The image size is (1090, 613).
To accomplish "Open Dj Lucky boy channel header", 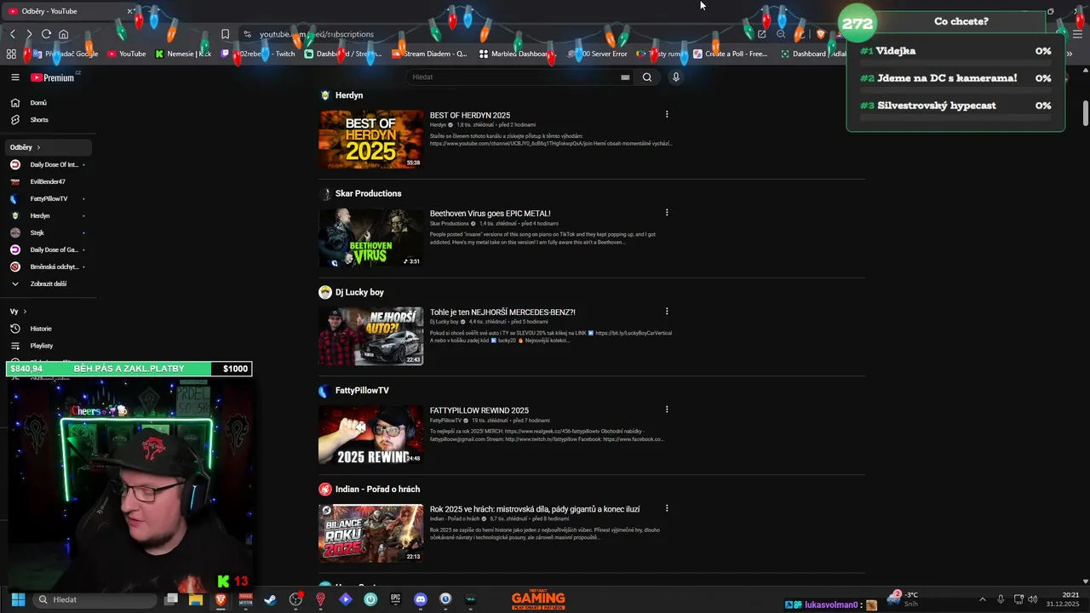I will coord(352,292).
